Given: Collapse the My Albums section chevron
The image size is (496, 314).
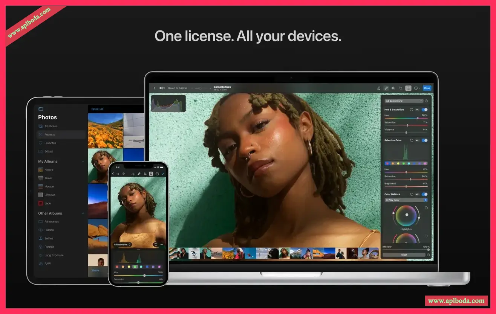Looking at the screenshot, I should pos(83,162).
